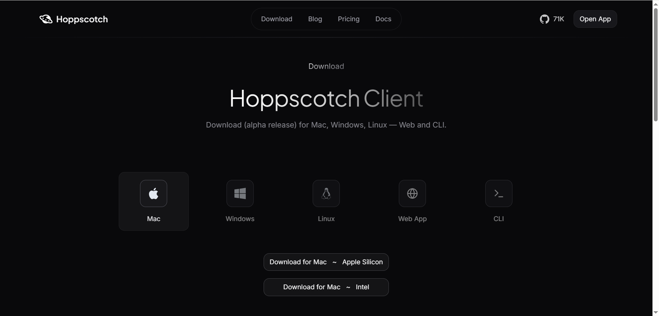Click the page scrollbar thumb
The width and height of the screenshot is (659, 316).
[x=656, y=64]
